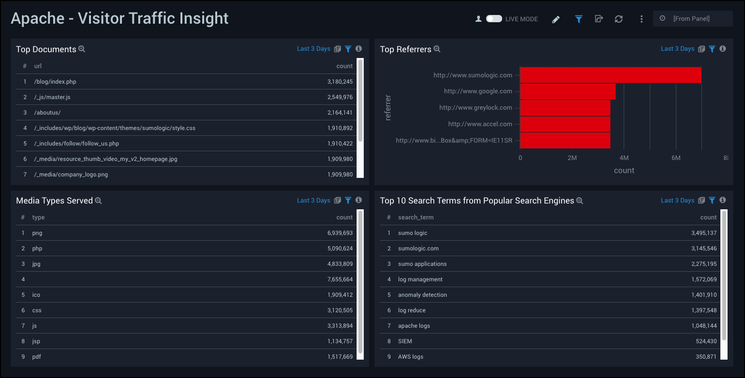Toggle the Live Mode switch

click(x=494, y=19)
